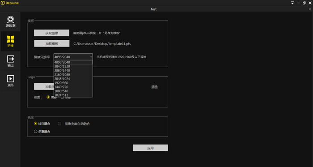Image resolution: width=313 pixels, height=167 pixels.
Task: Open the 源数据 source data panel
Action: (10, 21)
